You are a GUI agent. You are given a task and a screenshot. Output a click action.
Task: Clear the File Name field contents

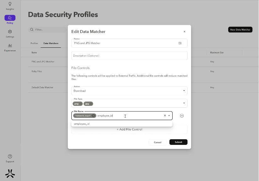pos(165,116)
